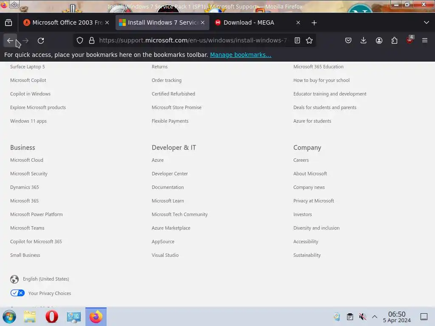This screenshot has height=326, width=435.
Task: Open tracking protection shield in address bar
Action: coord(80,40)
